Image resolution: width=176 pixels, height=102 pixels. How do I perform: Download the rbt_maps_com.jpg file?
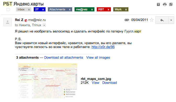click(110, 83)
